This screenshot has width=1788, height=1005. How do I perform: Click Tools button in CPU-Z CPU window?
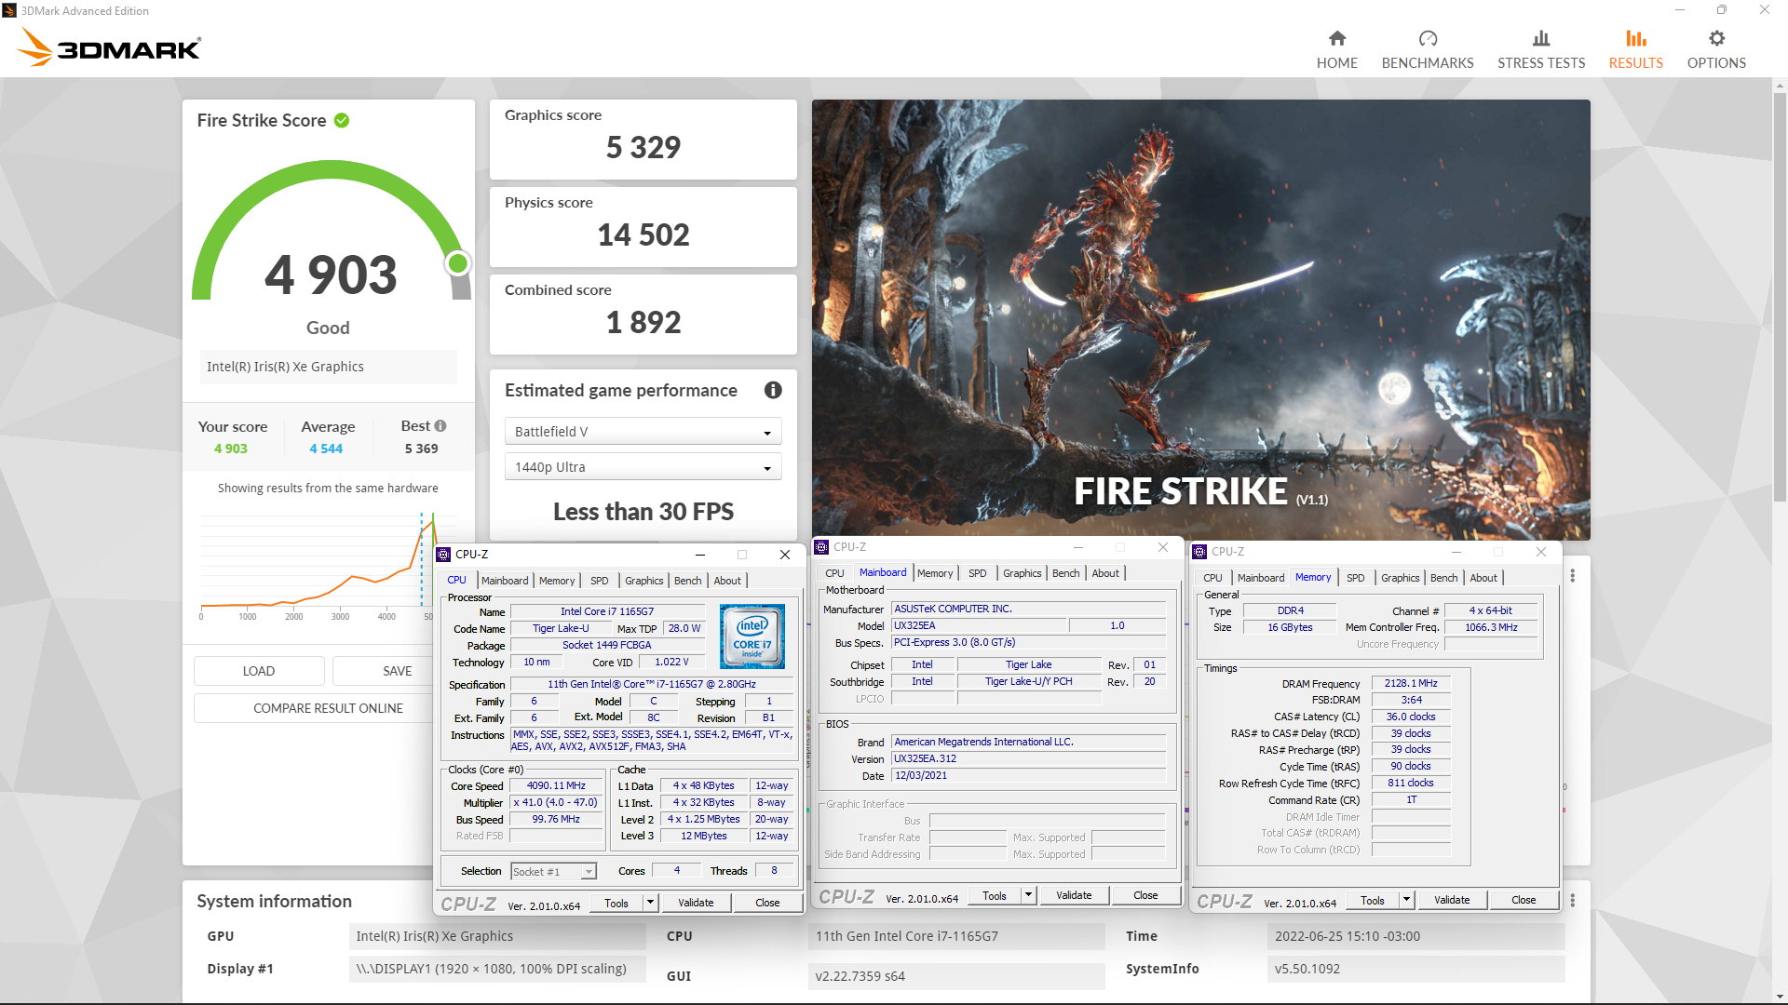point(616,903)
